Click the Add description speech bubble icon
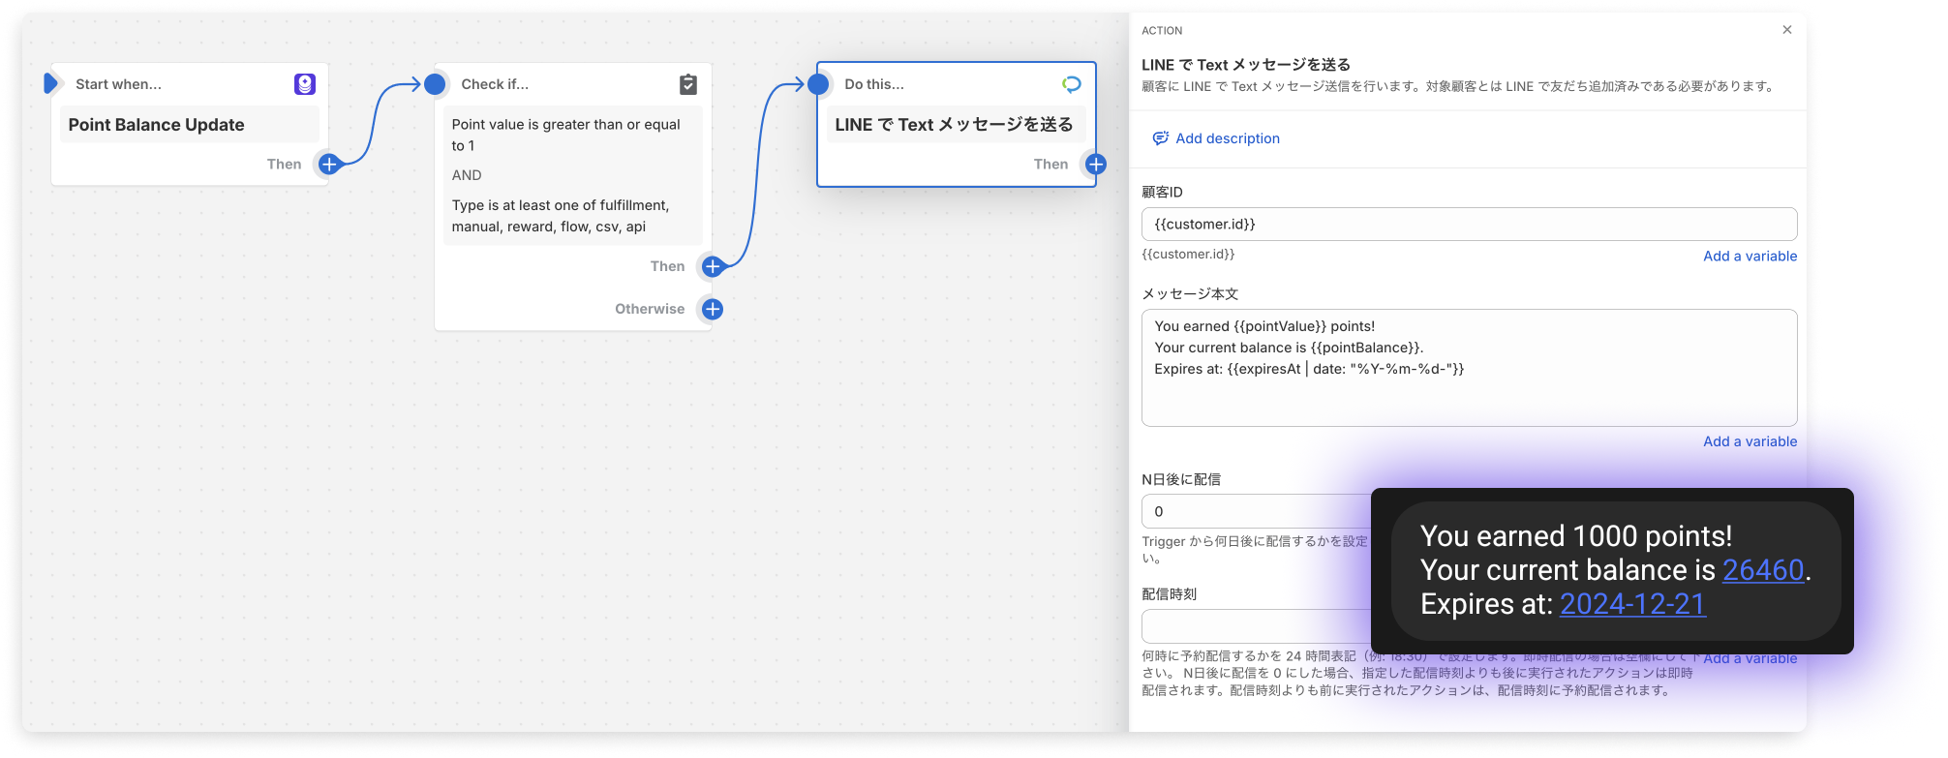The width and height of the screenshot is (1948, 758). pyautogui.click(x=1160, y=138)
